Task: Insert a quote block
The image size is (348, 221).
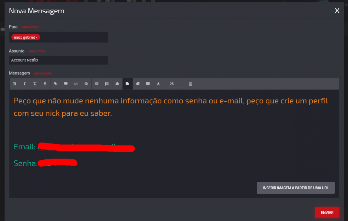Action: click(66, 84)
